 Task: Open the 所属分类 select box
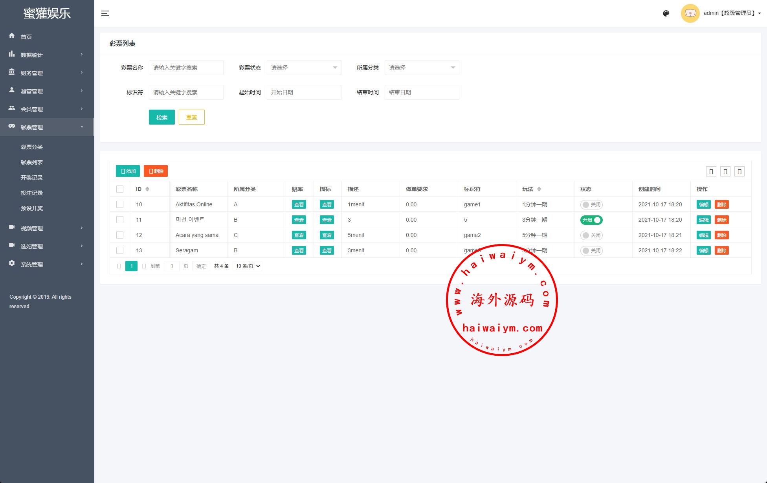click(422, 68)
